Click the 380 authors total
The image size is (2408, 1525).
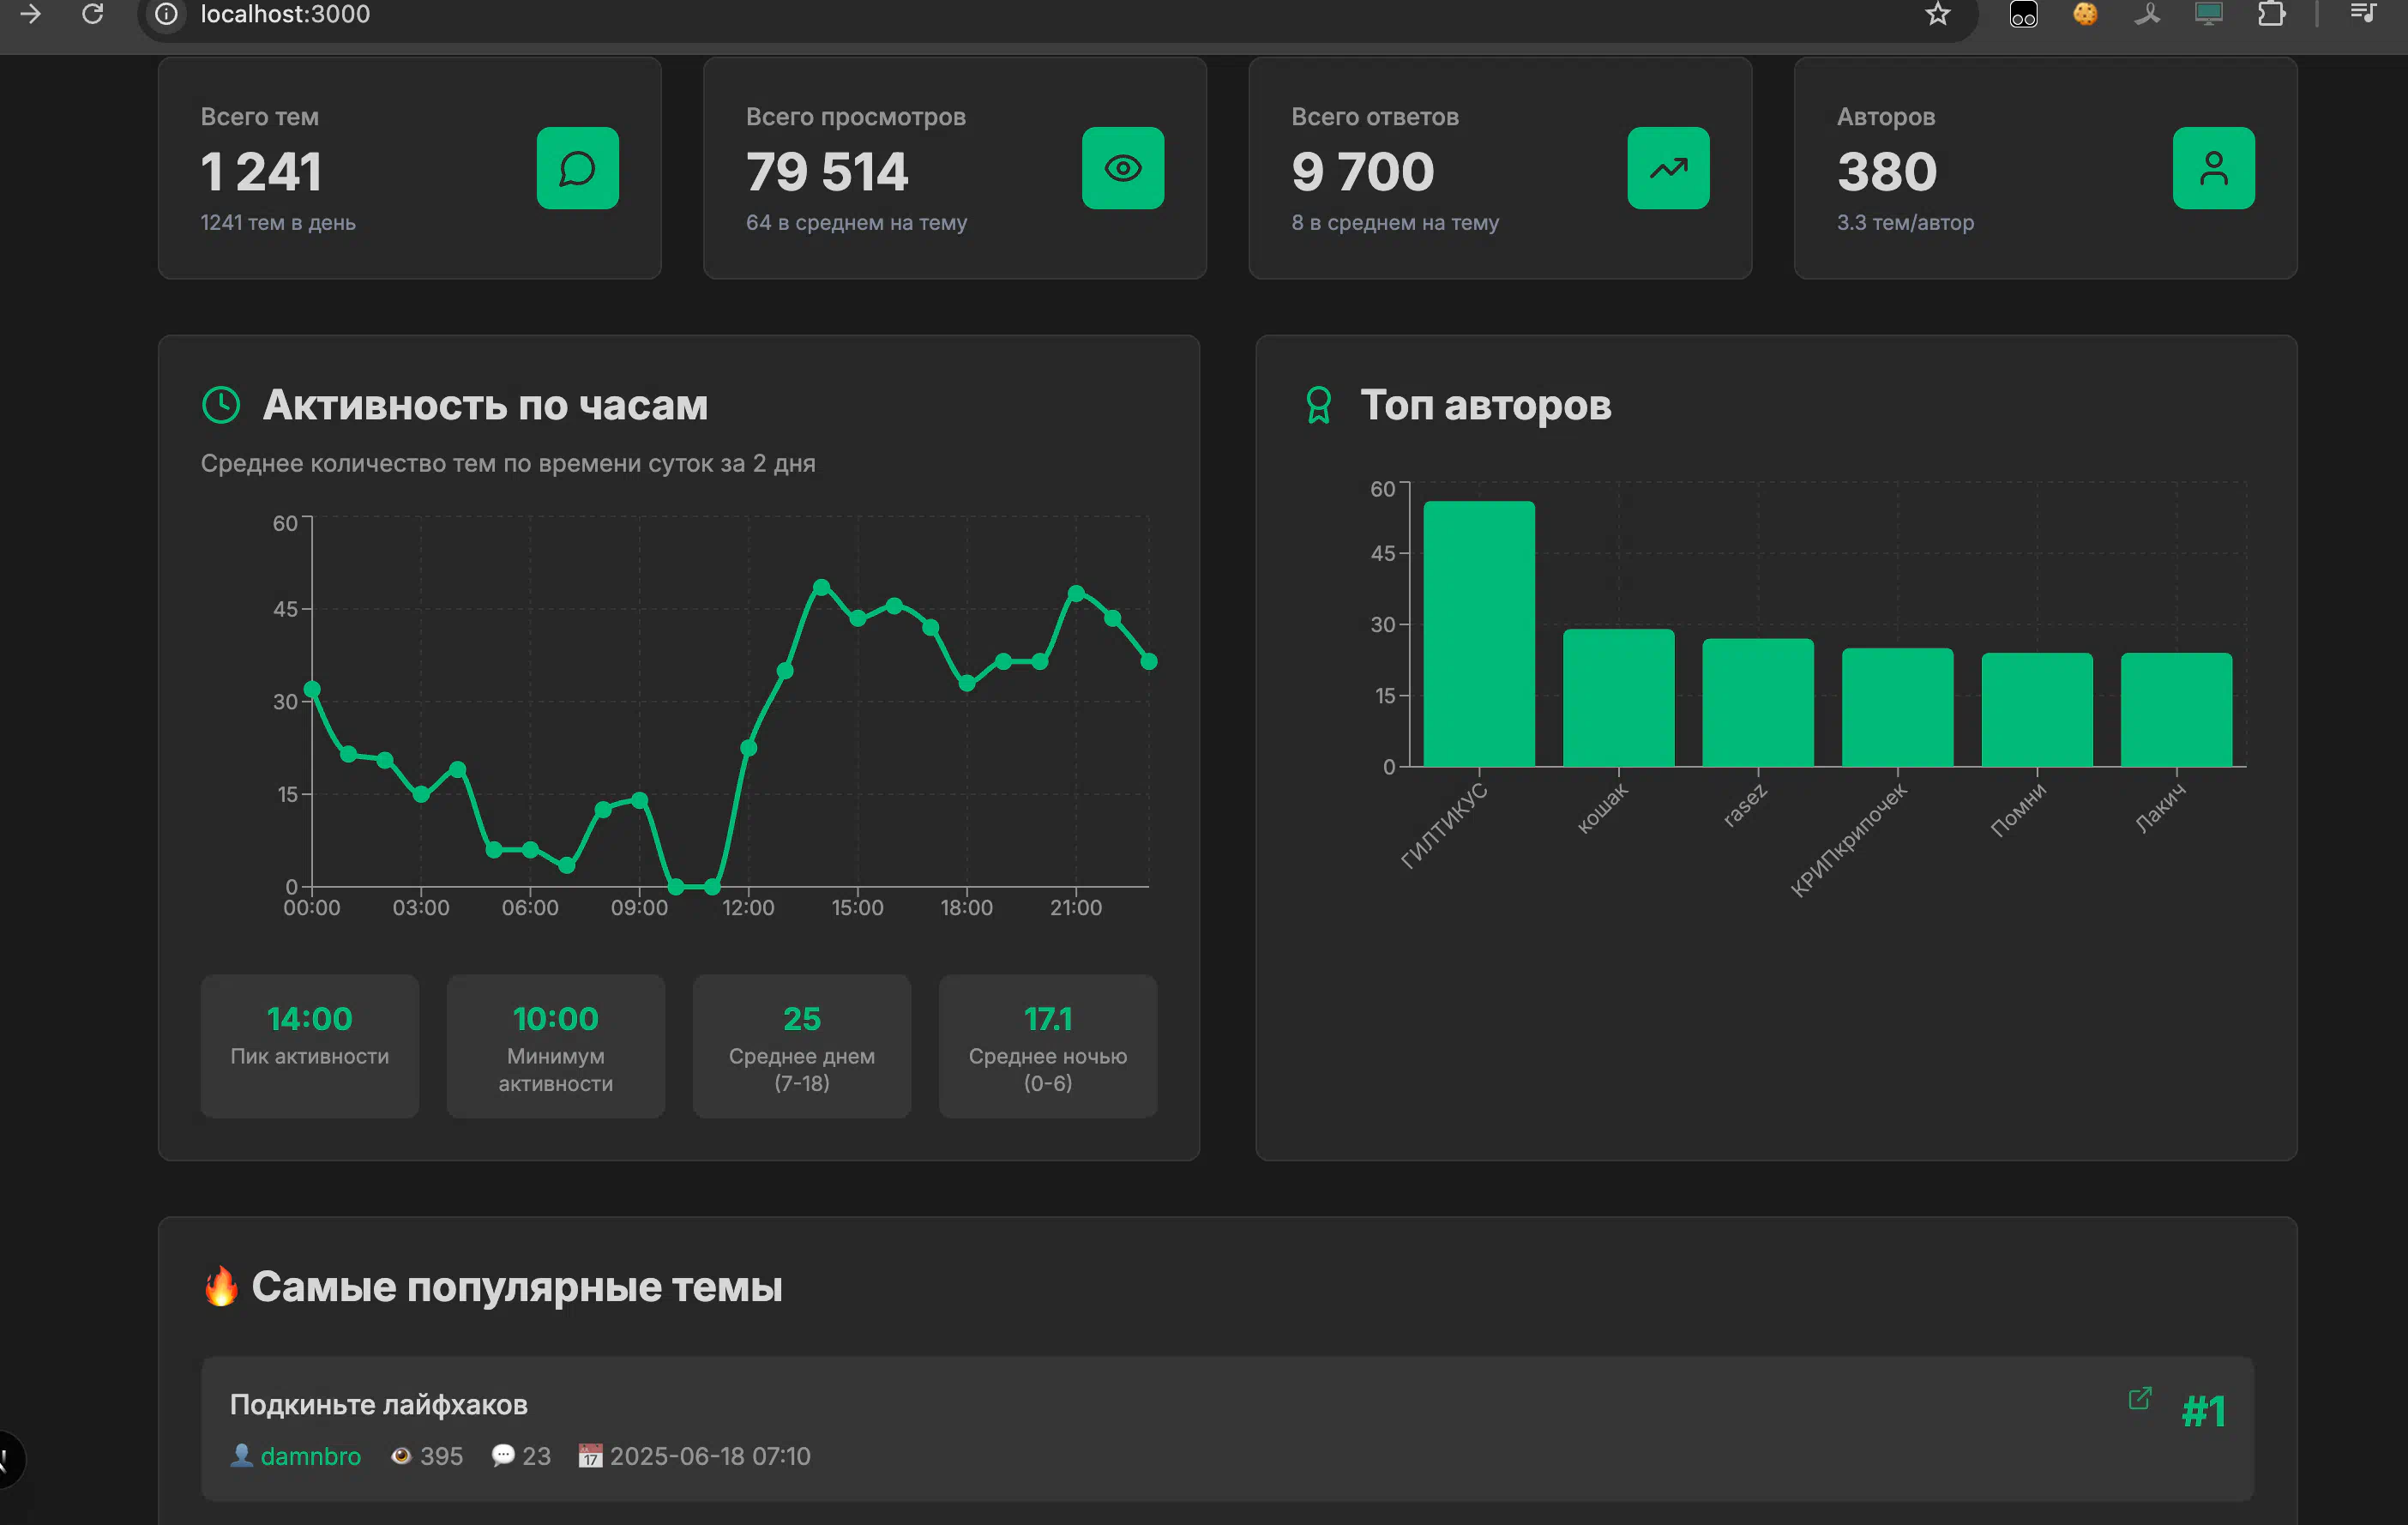pyautogui.click(x=1887, y=171)
